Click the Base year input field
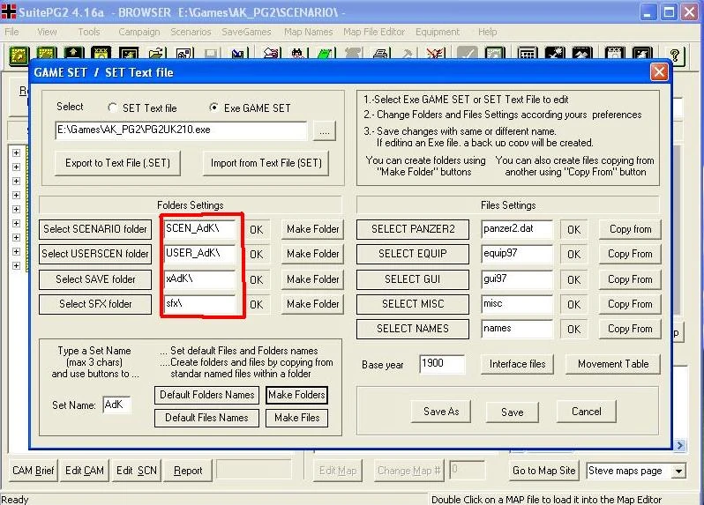Viewport: 704px width, 505px height. (x=444, y=363)
